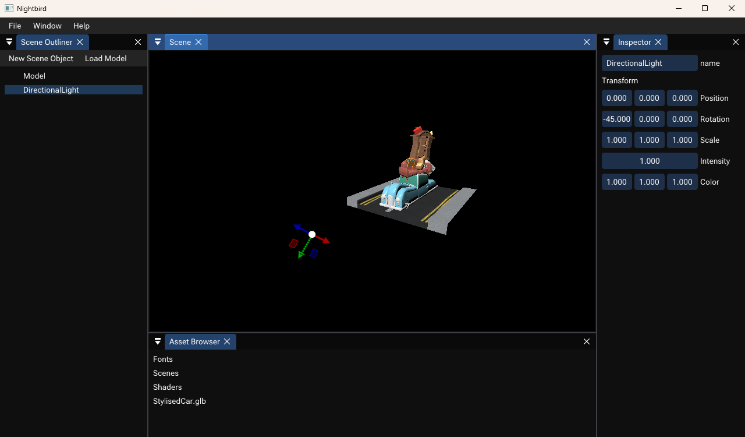This screenshot has height=437, width=745.
Task: Open the Scene Outliner panel dropdown
Action: coord(9,42)
